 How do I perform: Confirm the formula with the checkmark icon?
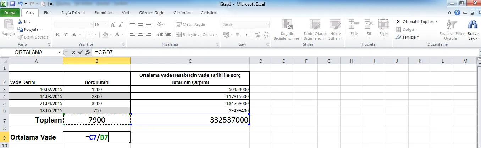click(81, 52)
